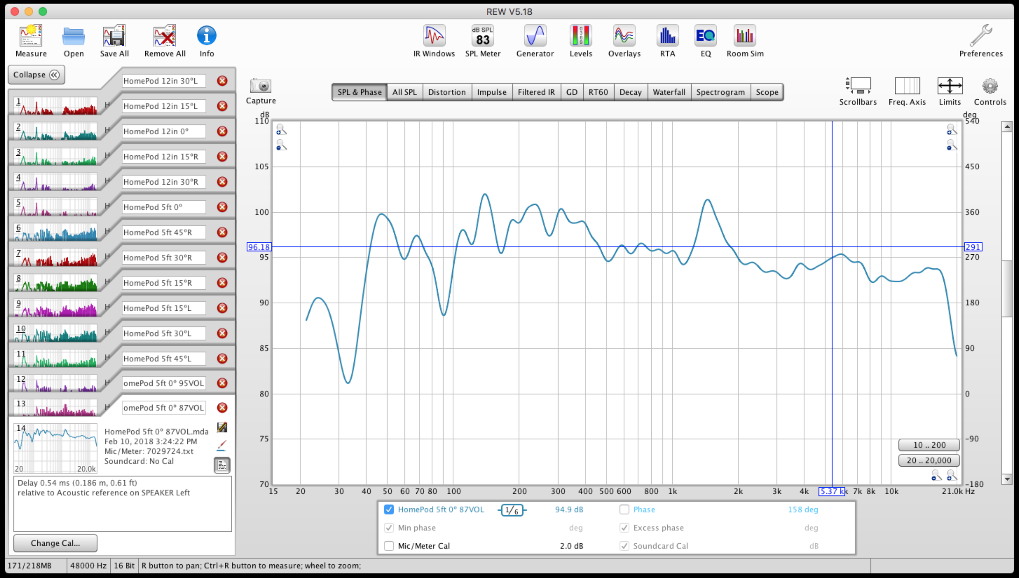Screen dimensions: 1019x578
Task: Switch to Impulse tab
Action: 492,92
